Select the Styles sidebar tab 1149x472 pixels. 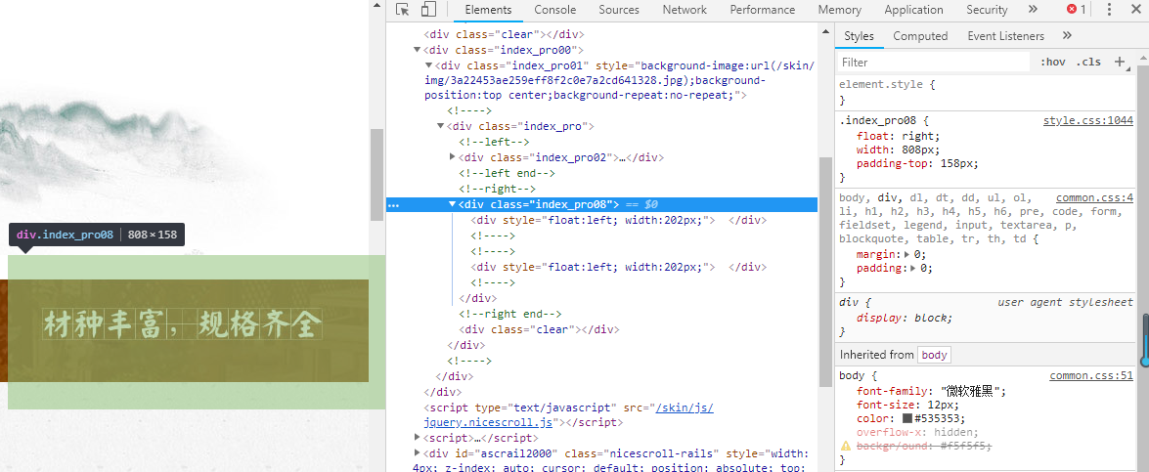click(859, 36)
